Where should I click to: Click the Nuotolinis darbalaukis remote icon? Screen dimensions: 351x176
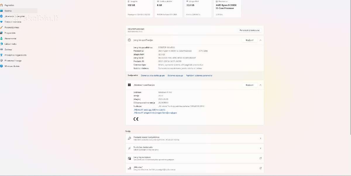[x=129, y=148]
